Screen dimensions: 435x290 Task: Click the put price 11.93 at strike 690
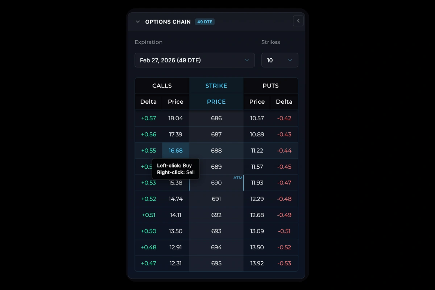pyautogui.click(x=257, y=183)
